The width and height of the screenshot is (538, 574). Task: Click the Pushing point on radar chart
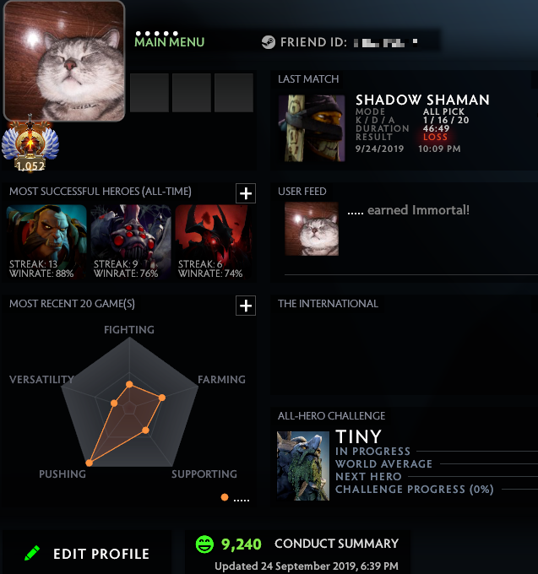point(89,463)
